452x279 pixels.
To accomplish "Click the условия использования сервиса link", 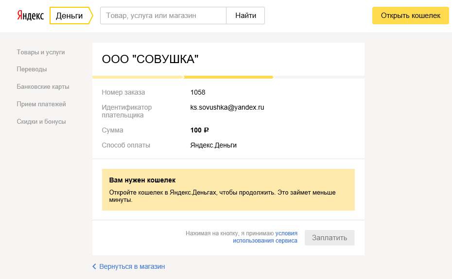I will click(x=265, y=237).
